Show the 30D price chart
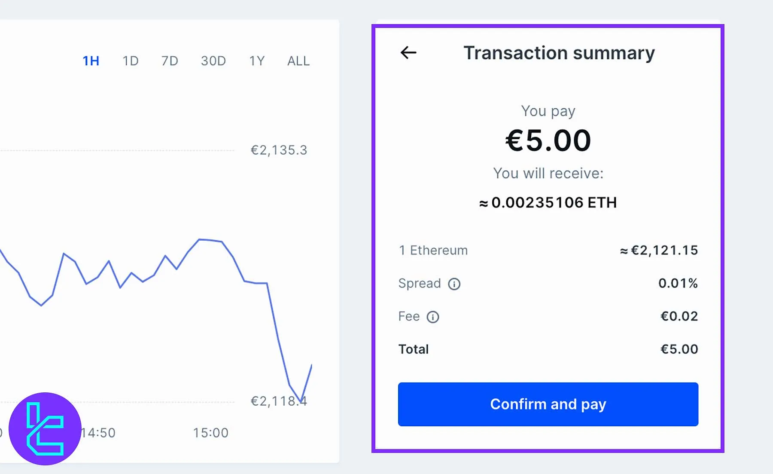 (213, 61)
